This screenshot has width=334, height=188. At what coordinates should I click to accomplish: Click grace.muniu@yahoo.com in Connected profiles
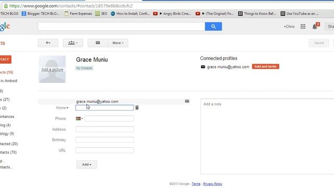(x=228, y=67)
